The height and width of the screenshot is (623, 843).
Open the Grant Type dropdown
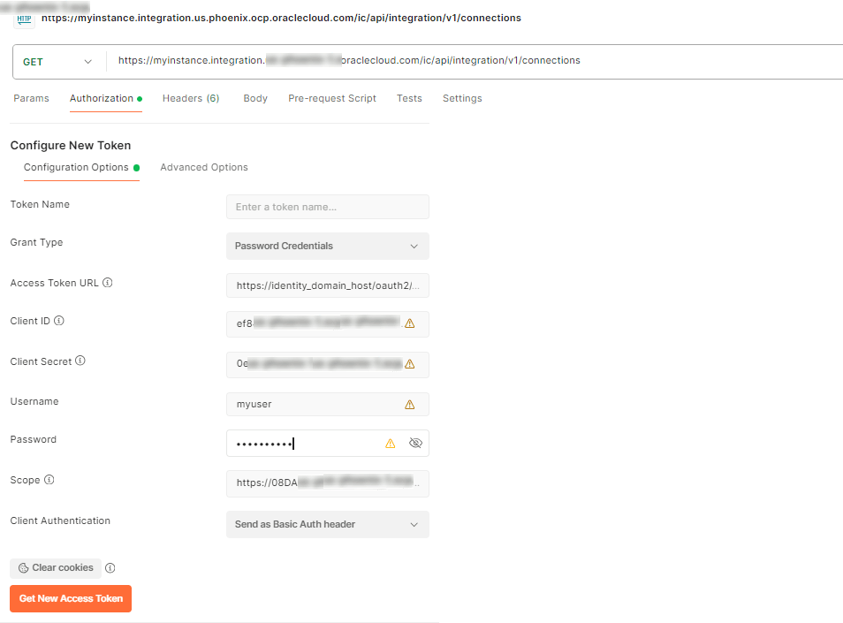pyautogui.click(x=327, y=246)
